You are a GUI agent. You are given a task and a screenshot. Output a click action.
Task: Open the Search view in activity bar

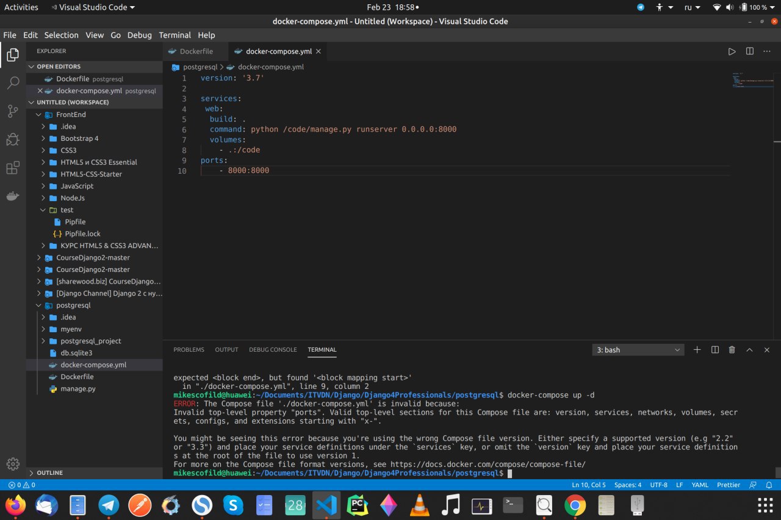(x=13, y=84)
